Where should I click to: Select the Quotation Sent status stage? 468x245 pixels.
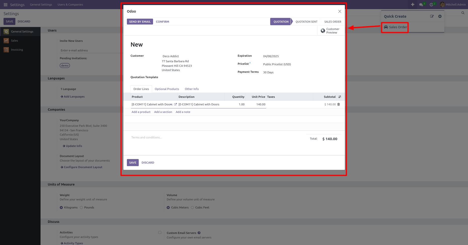(306, 22)
